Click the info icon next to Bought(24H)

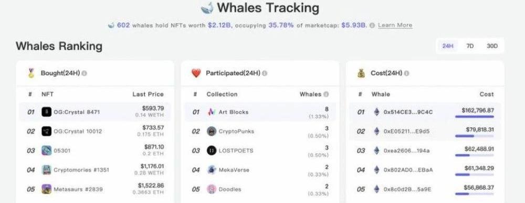pyautogui.click(x=84, y=73)
